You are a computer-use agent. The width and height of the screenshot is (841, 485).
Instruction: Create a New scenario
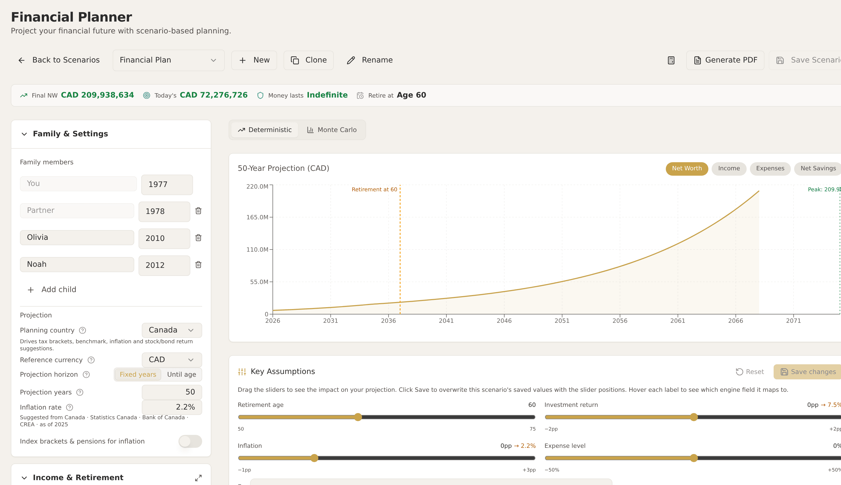tap(254, 60)
